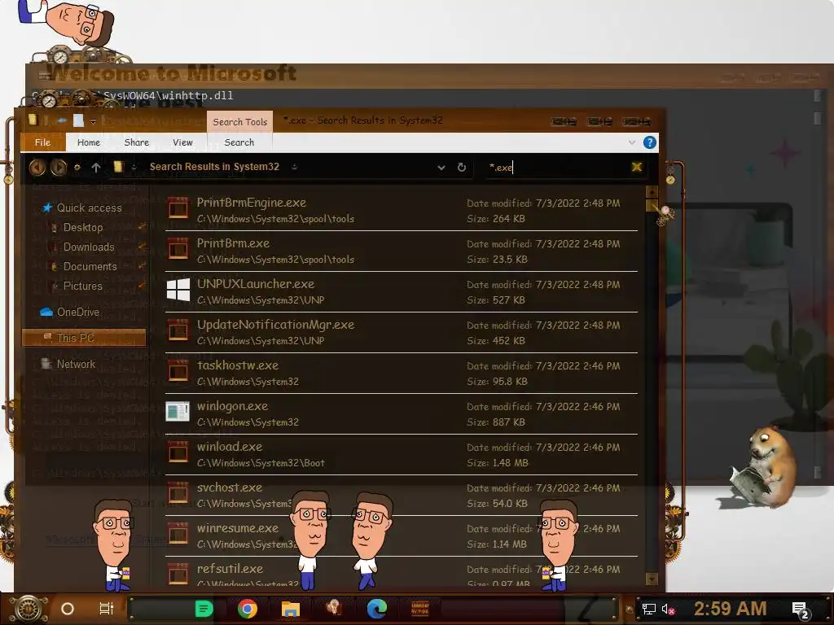This screenshot has height=625, width=834.
Task: Click the results scrollbar up arrow
Action: coord(652,192)
